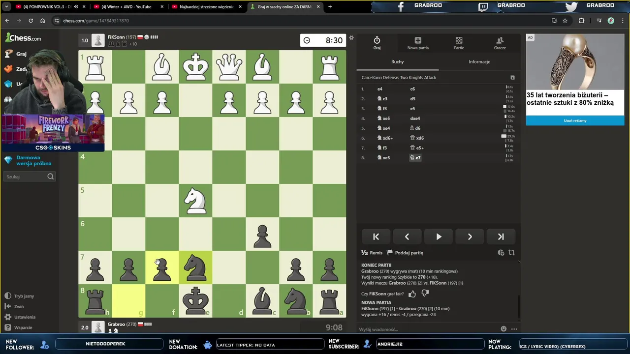Resign using Poddaj partię

coord(405,253)
